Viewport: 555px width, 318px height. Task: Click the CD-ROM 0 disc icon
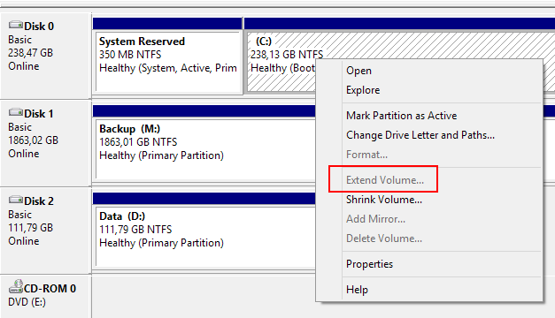(16, 286)
